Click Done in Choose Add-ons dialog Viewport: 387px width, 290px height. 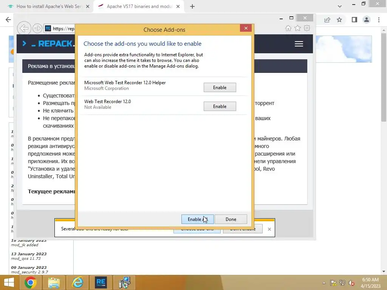[x=231, y=219]
